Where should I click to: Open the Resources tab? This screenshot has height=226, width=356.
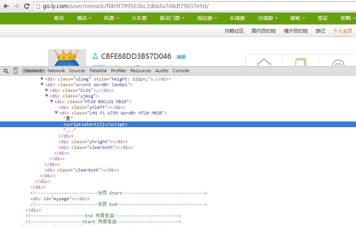(x=141, y=71)
